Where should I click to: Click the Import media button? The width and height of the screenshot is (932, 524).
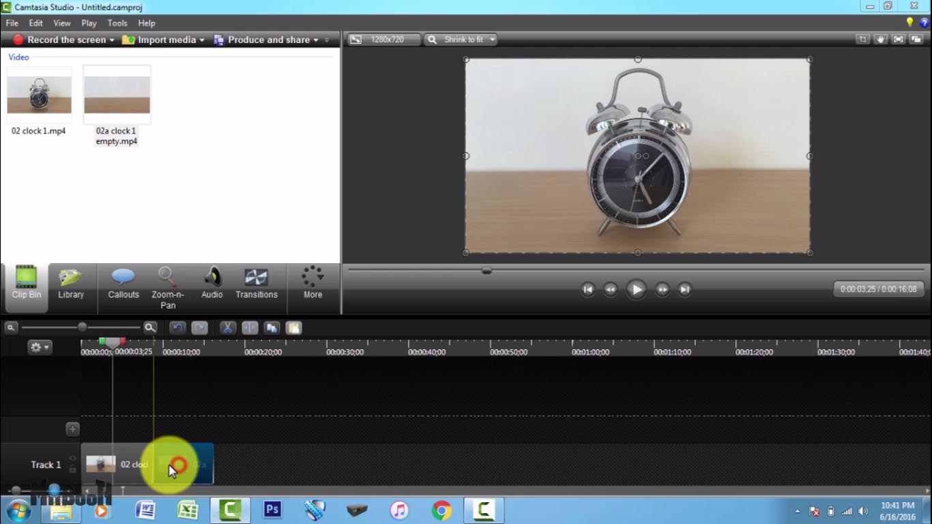coord(162,39)
